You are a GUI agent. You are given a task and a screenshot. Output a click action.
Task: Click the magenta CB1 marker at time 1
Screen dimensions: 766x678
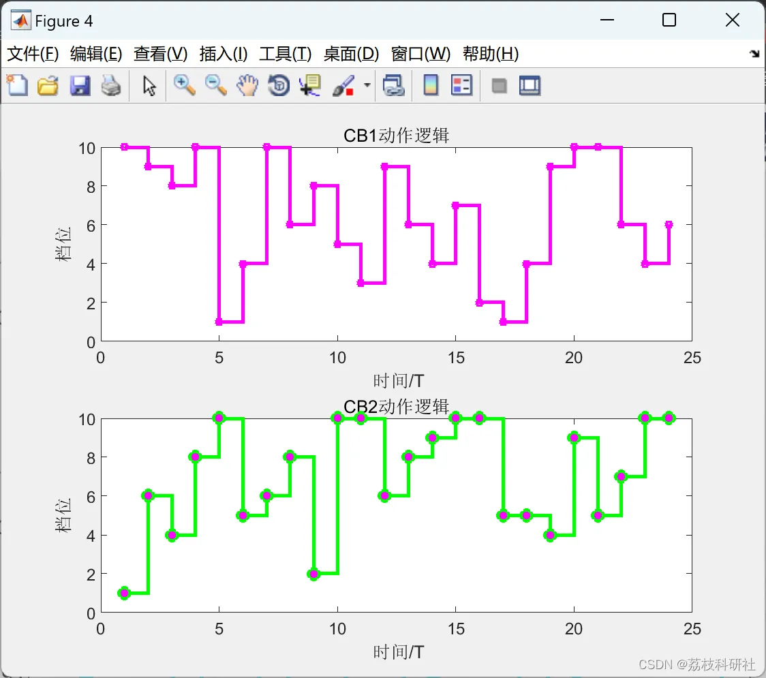[x=124, y=147]
